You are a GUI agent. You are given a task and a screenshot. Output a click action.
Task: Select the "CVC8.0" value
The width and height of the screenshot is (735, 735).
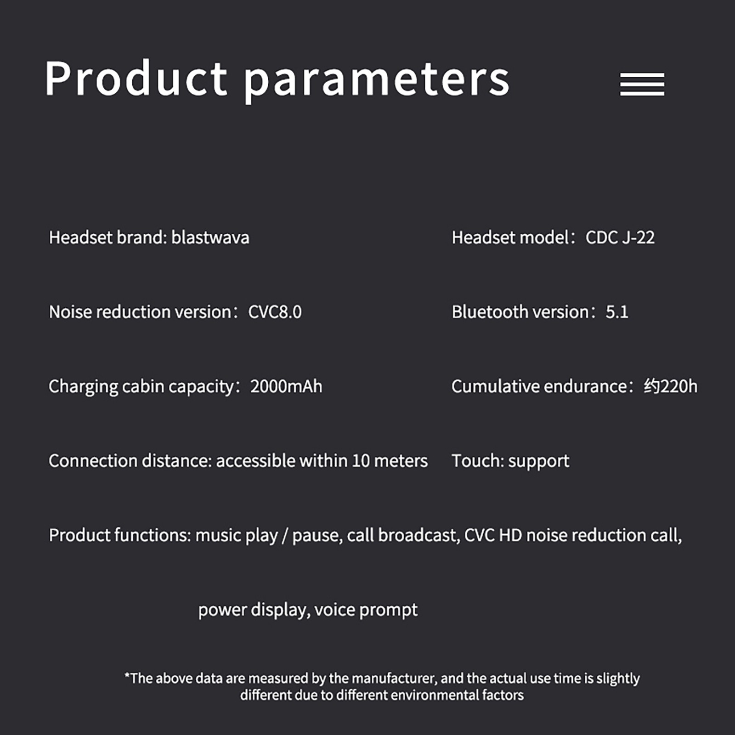coord(275,312)
